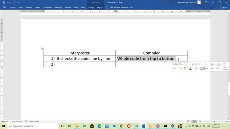Toggle Bold in the mini toolbar
The width and height of the screenshot is (230, 129).
174,68
